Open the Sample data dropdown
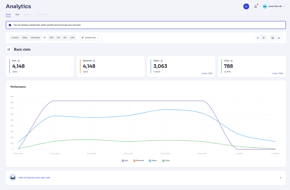The image size is (290, 190). pos(90,38)
